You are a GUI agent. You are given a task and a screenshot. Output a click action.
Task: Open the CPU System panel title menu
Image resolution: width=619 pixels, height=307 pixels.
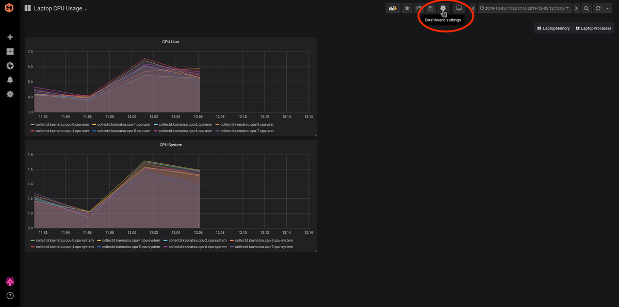171,145
